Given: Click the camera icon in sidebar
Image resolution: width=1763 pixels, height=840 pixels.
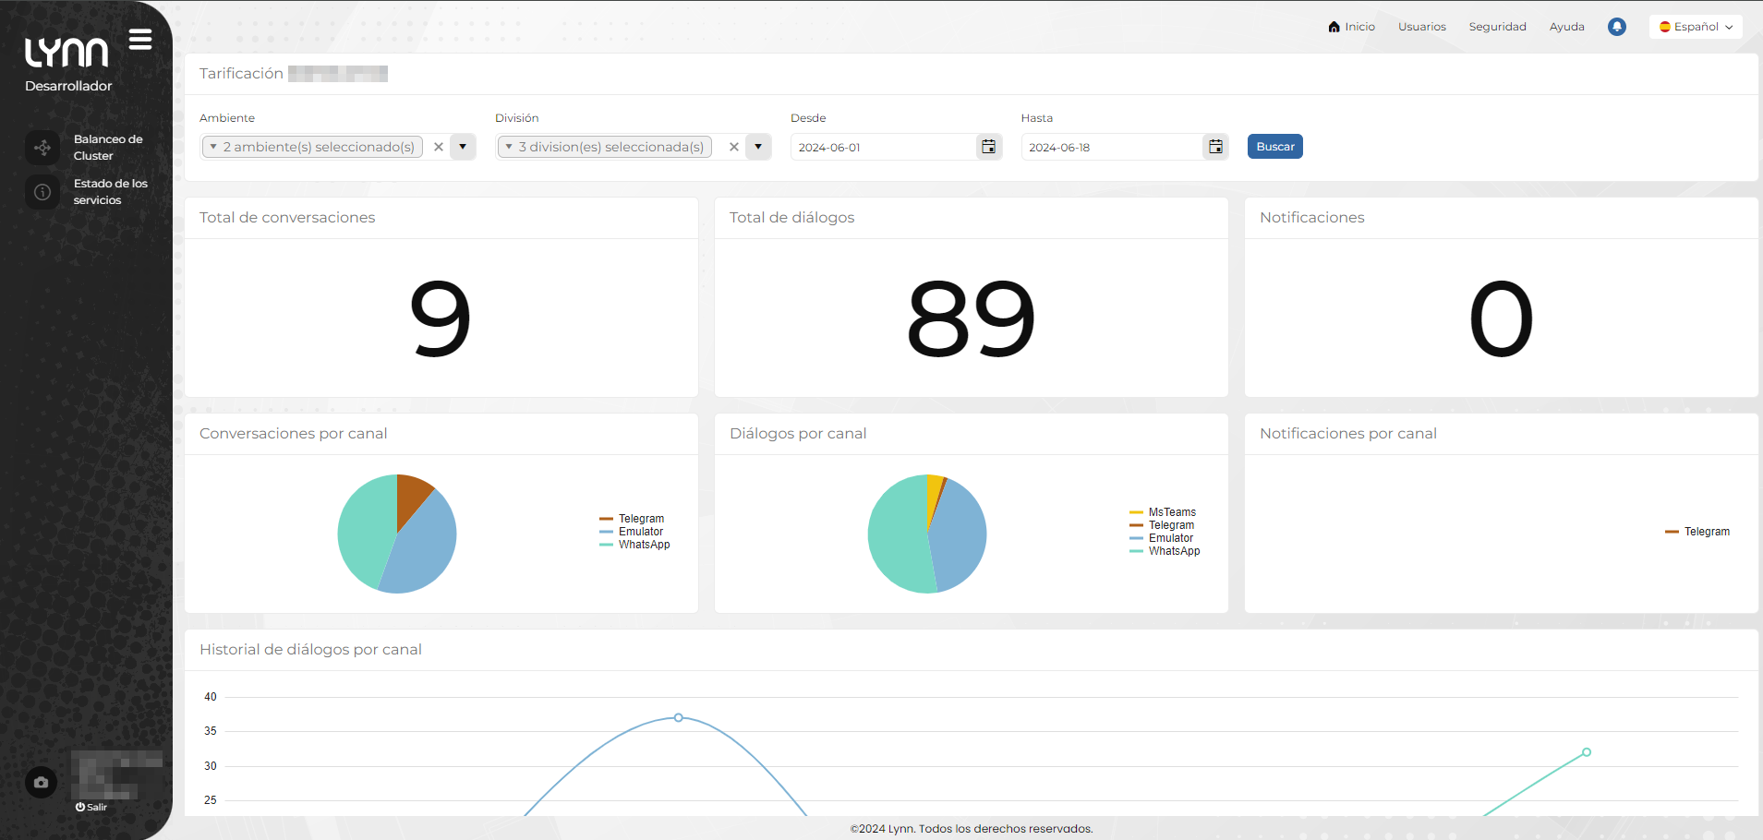Looking at the screenshot, I should point(42,783).
